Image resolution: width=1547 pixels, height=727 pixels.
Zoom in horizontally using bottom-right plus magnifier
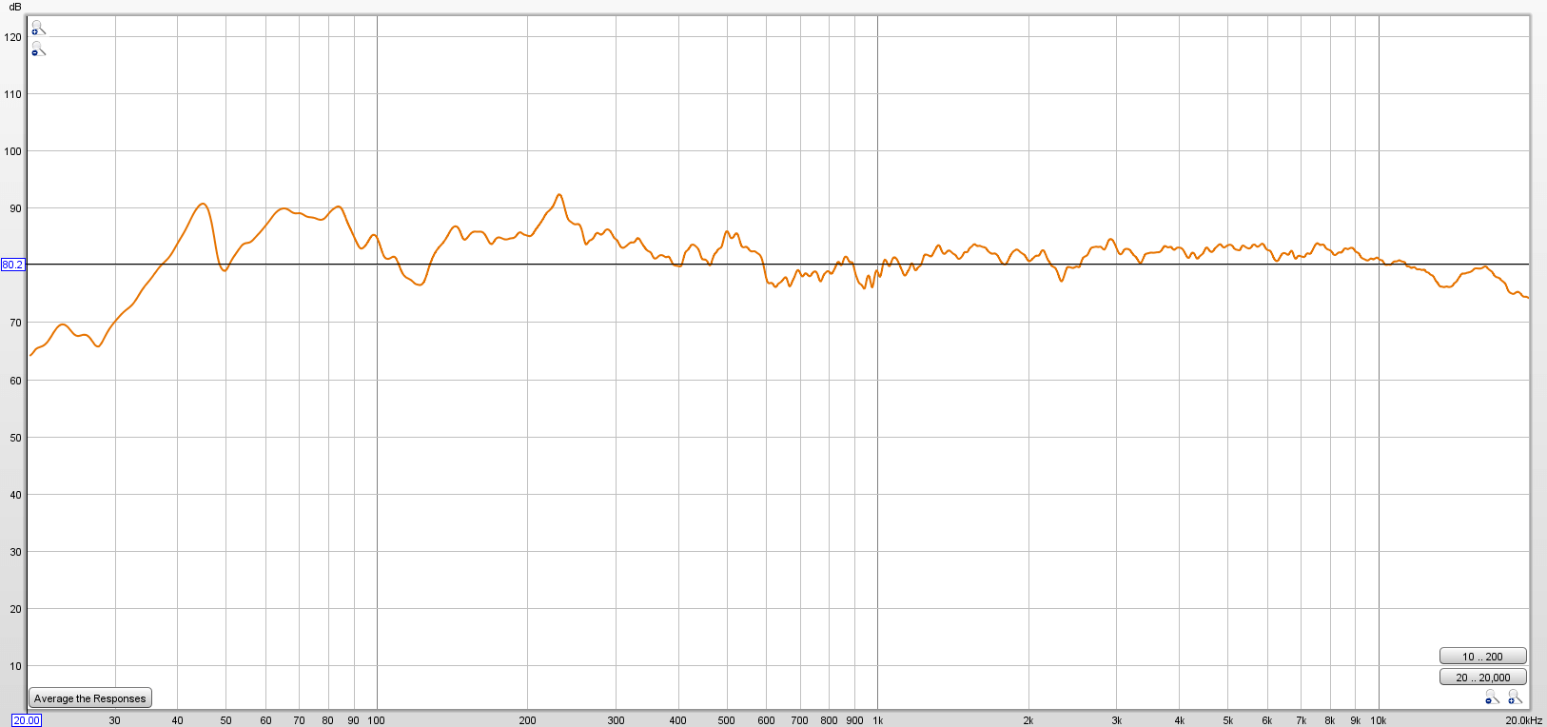pyautogui.click(x=1514, y=698)
